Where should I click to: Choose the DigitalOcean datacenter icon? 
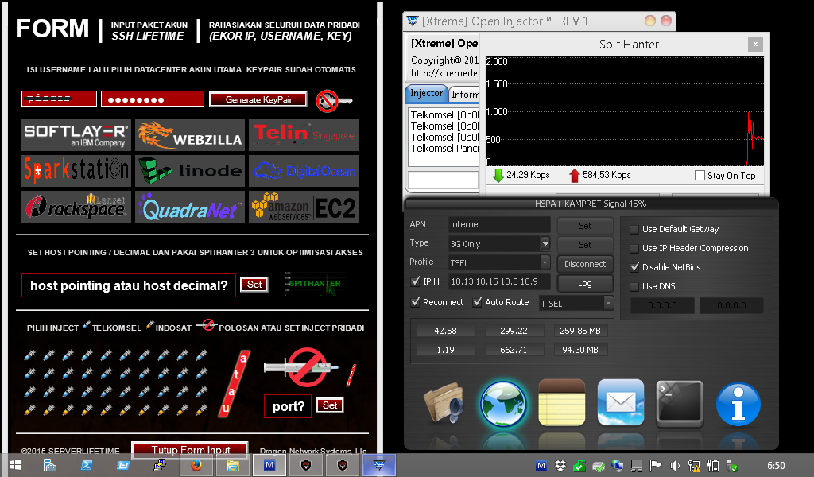coord(304,170)
